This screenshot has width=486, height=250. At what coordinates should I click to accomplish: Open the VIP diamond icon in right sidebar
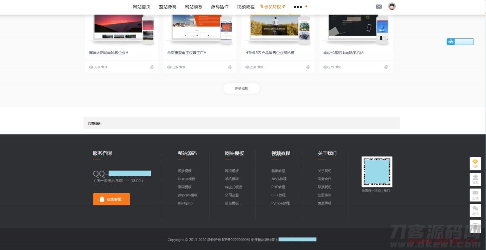pos(475,164)
